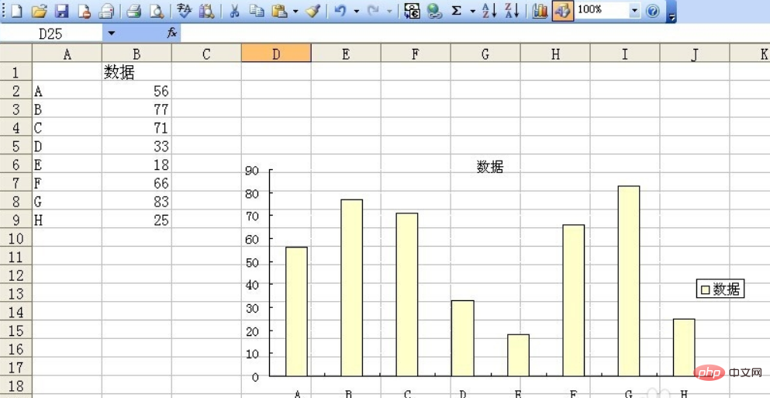
Task: Click the chart title 数据
Action: tap(489, 167)
